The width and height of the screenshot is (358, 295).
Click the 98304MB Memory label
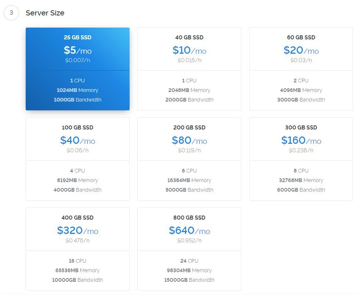[x=189, y=270]
